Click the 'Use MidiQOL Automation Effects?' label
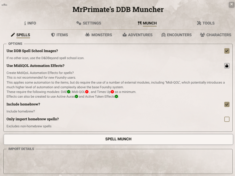Screen dimensions: 235x176 pos(35,66)
